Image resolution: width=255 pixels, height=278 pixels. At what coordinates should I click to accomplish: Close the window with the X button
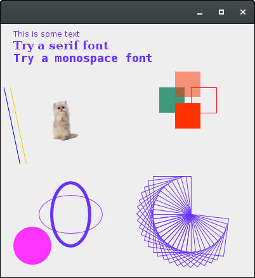coord(243,12)
